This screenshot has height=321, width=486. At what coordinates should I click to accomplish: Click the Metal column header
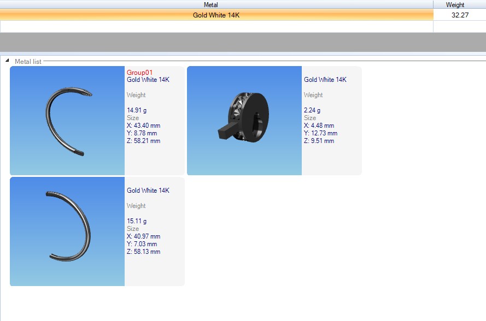coord(210,5)
